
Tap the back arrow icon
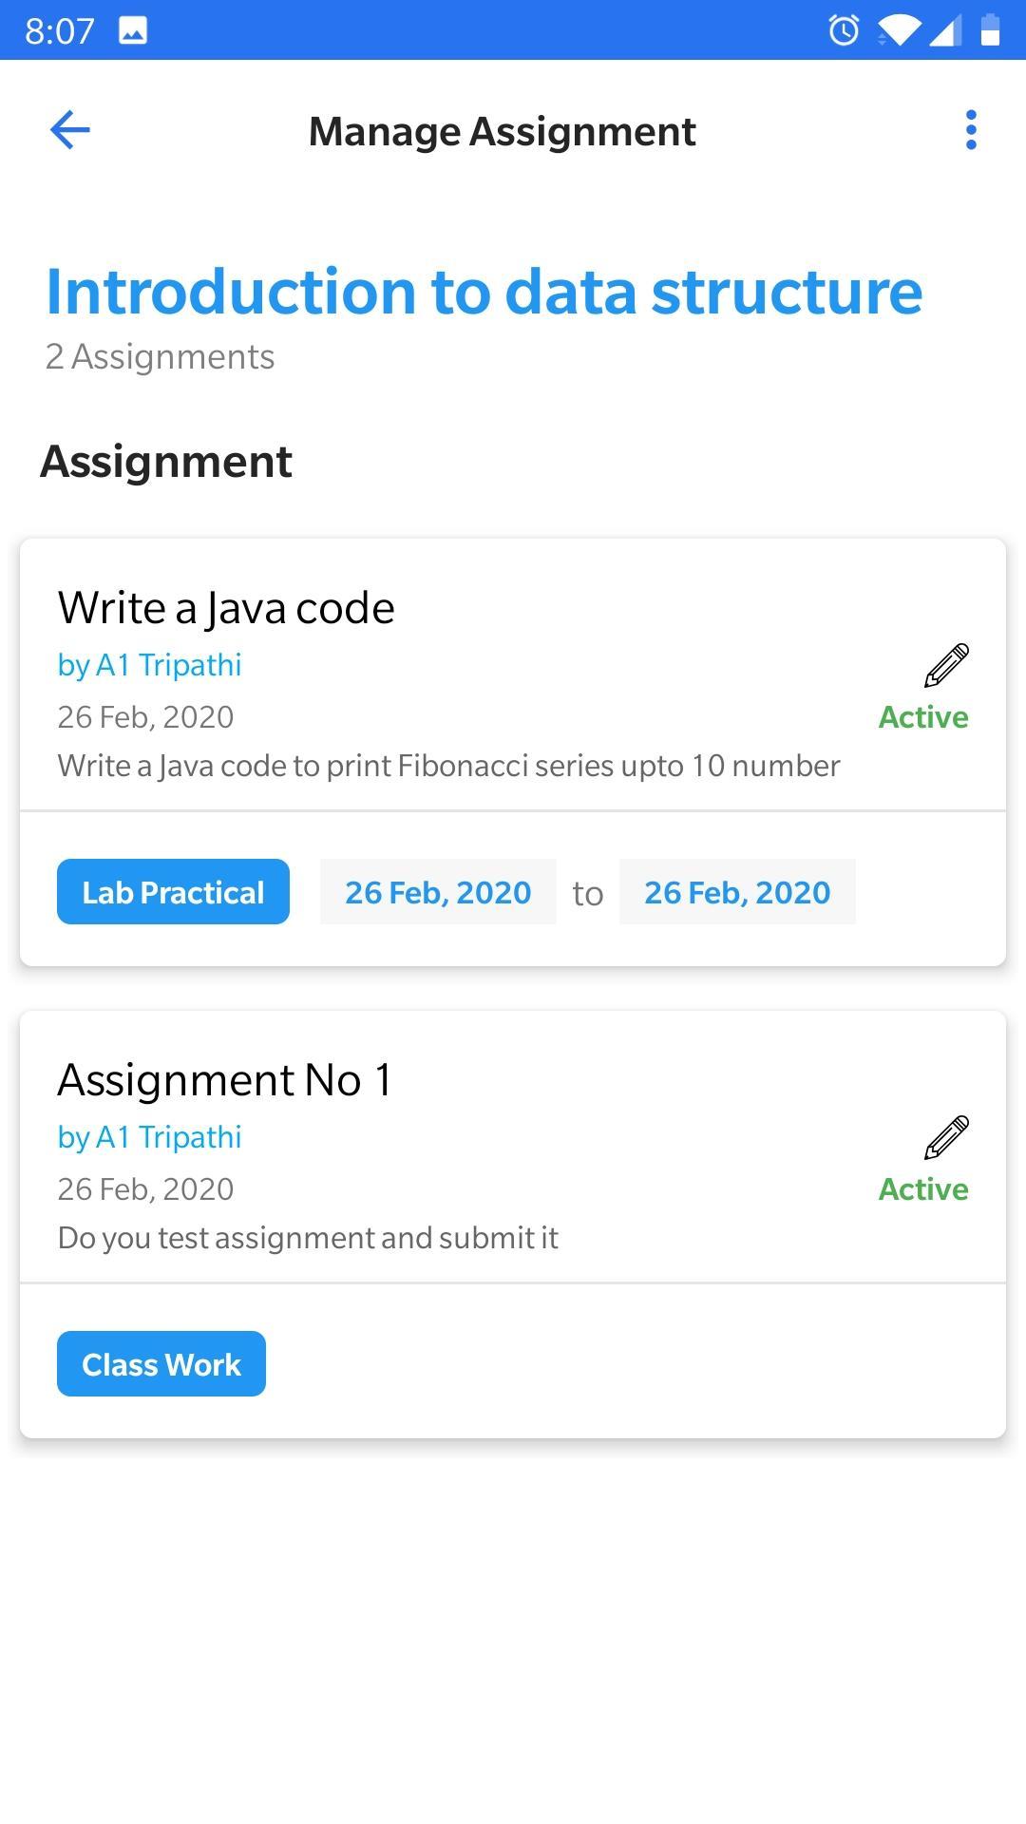coord(69,130)
